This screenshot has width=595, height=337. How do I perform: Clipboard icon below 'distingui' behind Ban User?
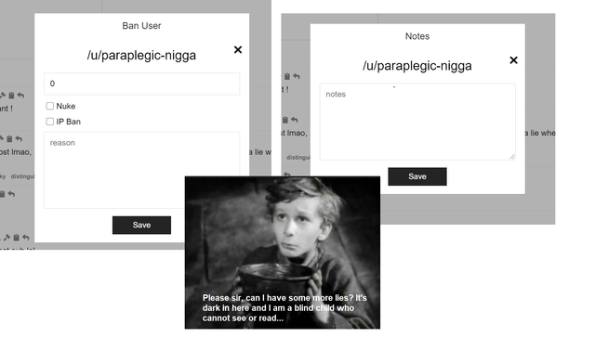click(2, 194)
